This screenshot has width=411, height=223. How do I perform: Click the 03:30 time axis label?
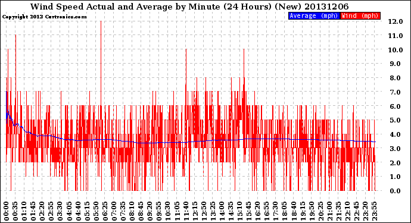click(60, 211)
